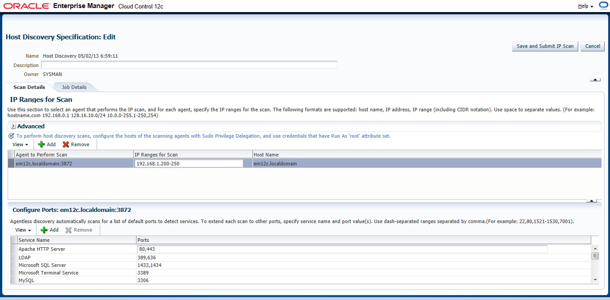610x300 pixels.
Task: Click the Cancel button
Action: [593, 46]
